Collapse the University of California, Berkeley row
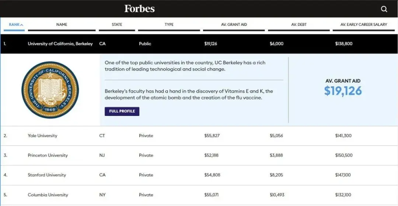The width and height of the screenshot is (398, 206). coord(60,44)
